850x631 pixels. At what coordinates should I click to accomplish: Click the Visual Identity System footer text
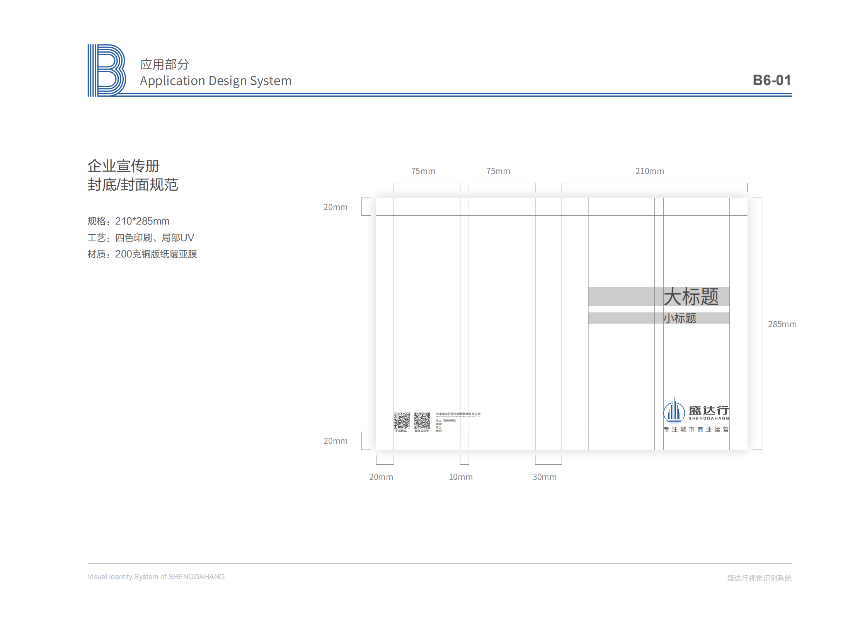click(x=156, y=576)
